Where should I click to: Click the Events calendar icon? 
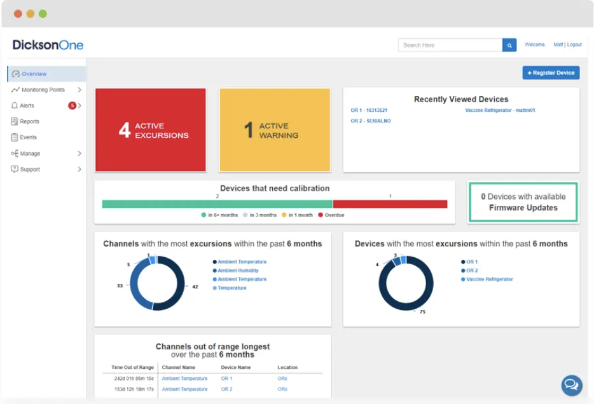[x=15, y=137]
